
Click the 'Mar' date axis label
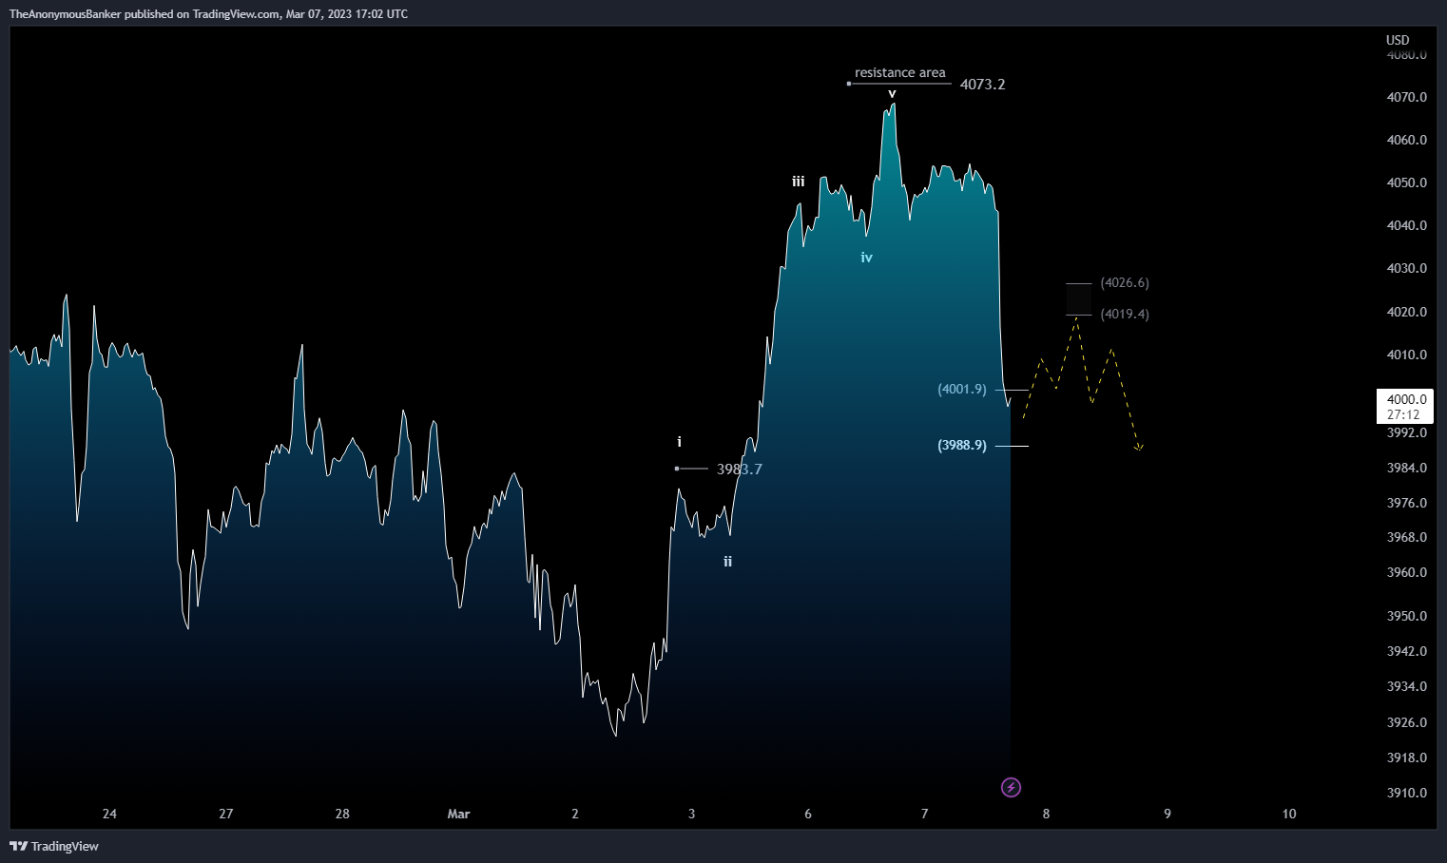[x=458, y=814]
